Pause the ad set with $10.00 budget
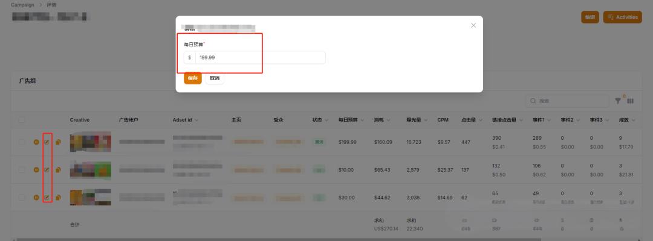The image size is (653, 241). click(x=36, y=170)
